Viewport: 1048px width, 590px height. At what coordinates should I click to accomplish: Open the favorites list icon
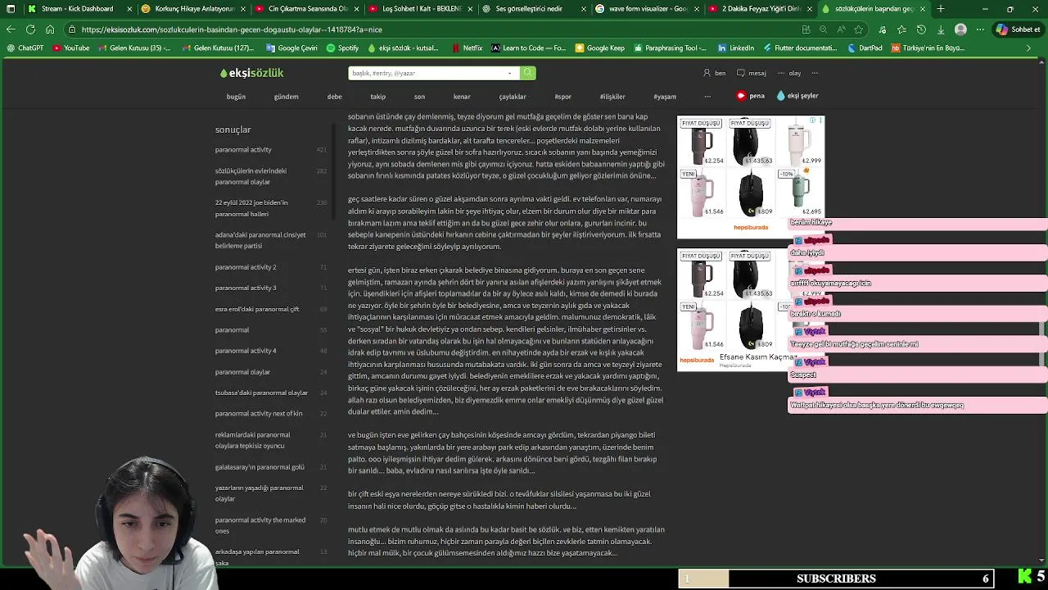902,29
